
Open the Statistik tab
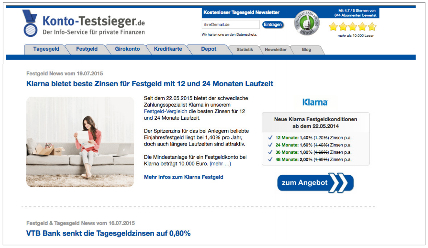pyautogui.click(x=245, y=50)
